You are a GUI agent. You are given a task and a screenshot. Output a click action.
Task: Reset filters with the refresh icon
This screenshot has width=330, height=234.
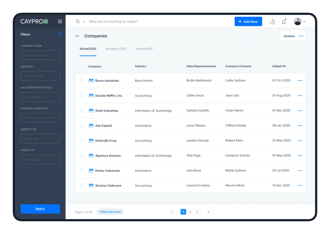click(60, 34)
